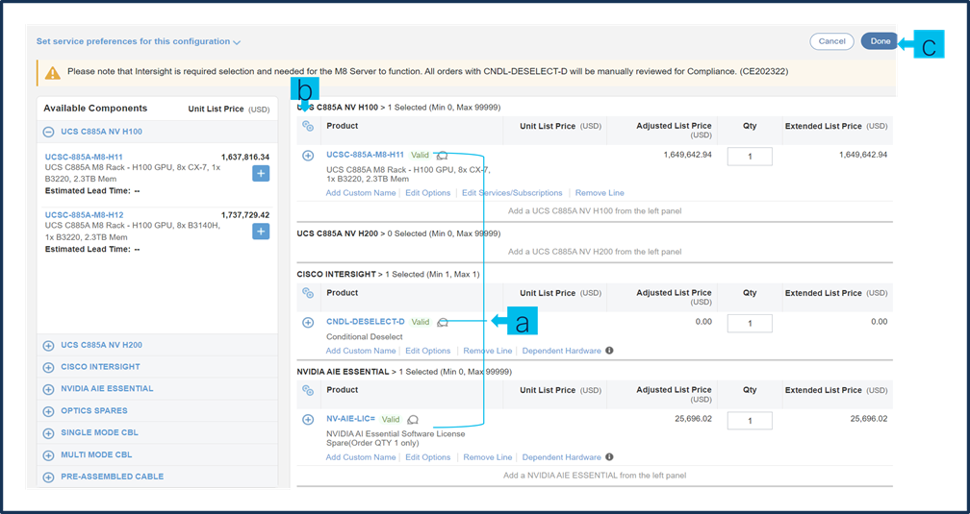The height and width of the screenshot is (514, 970).
Task: Add UCSC-885A-M8-H11 with its plus button
Action: [261, 174]
